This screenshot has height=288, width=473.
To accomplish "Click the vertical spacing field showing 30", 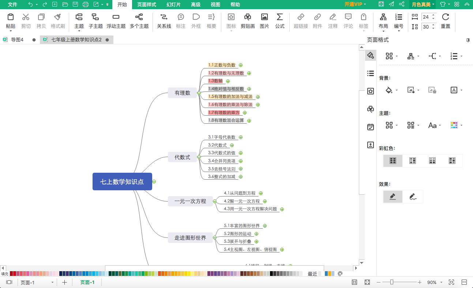I will pos(426,27).
